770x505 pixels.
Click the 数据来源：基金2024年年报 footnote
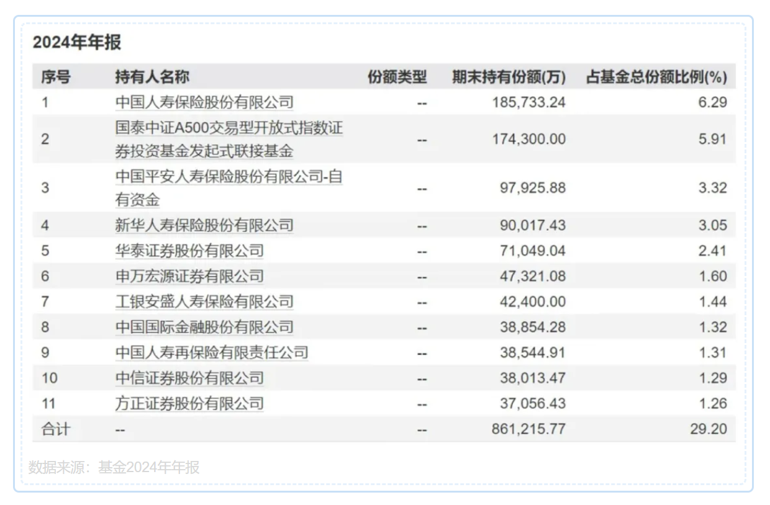pos(114,467)
